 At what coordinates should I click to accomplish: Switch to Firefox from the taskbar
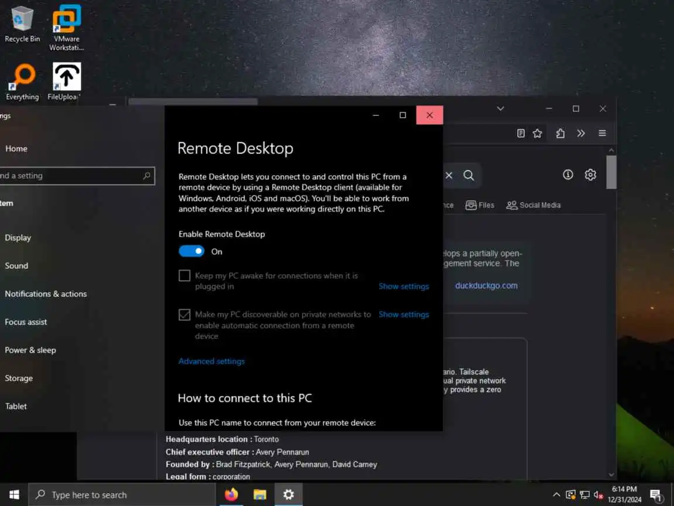tap(231, 494)
